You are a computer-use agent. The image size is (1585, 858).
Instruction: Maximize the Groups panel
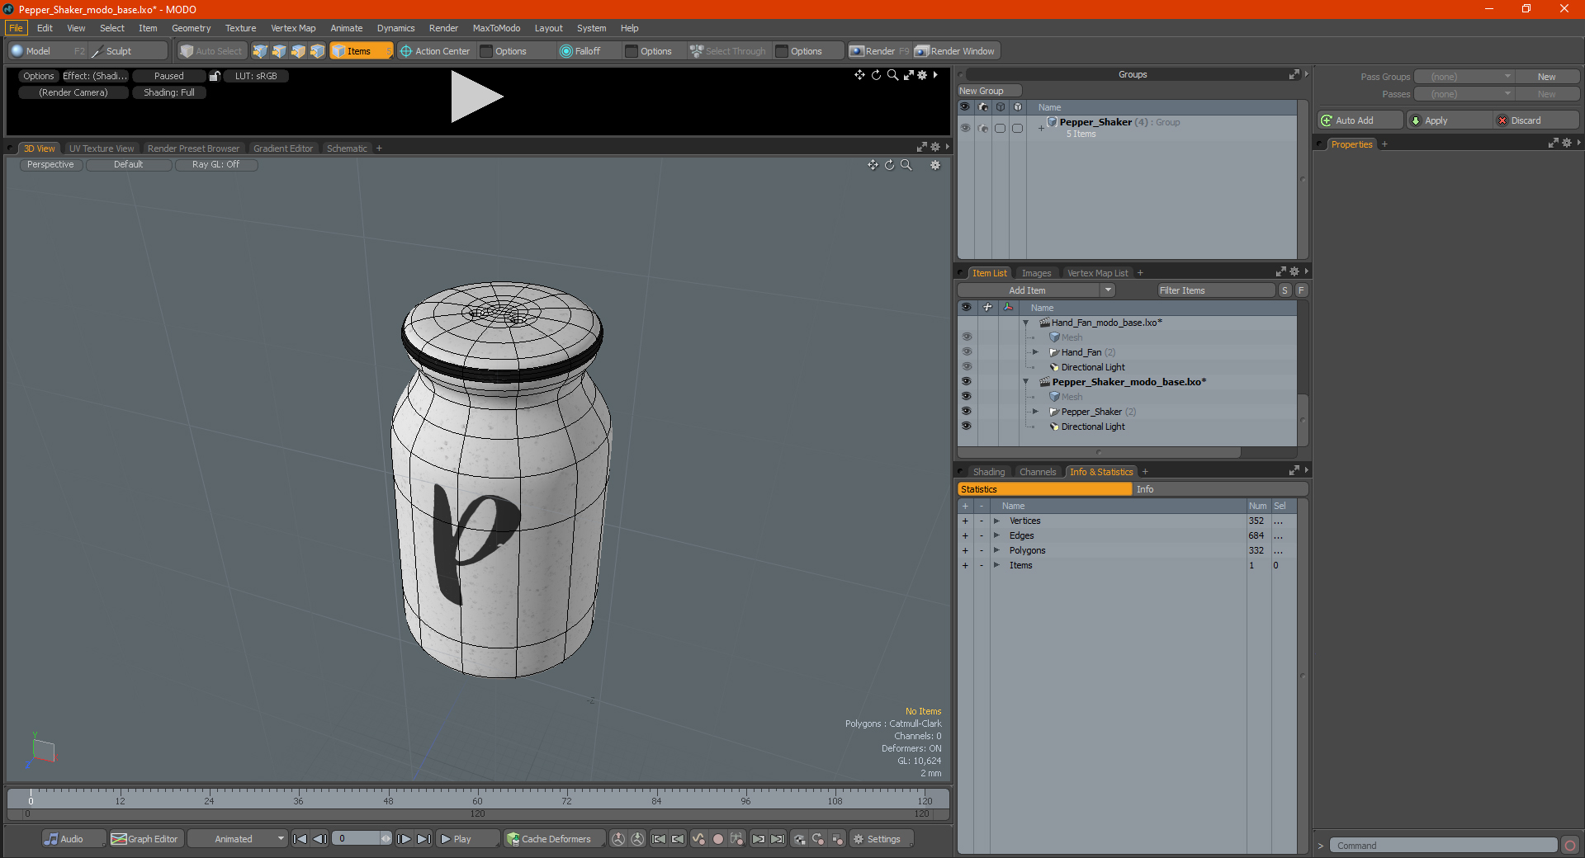point(1294,74)
